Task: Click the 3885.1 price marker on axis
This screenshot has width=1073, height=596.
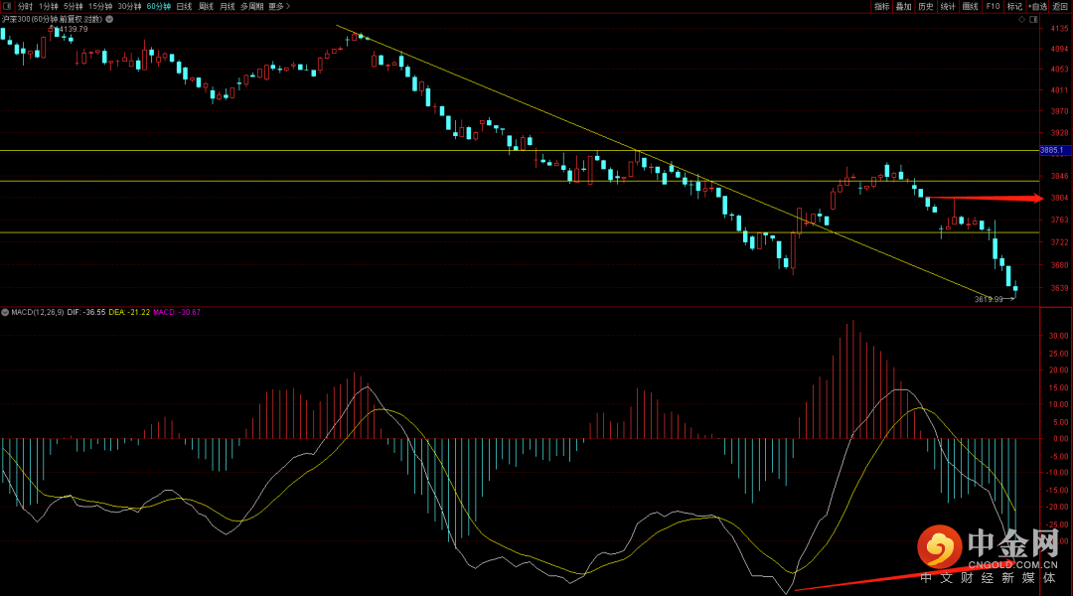Action: click(x=1051, y=150)
